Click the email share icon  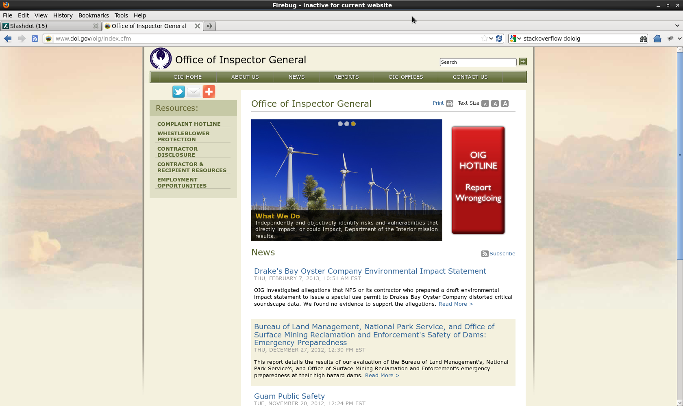pos(193,92)
